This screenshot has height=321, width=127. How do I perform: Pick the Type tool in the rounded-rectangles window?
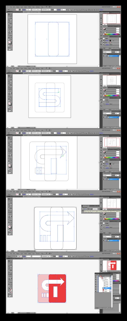pos(11,18)
